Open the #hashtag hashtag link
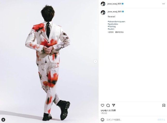The width and height of the screenshot is (167, 123). [112, 26]
